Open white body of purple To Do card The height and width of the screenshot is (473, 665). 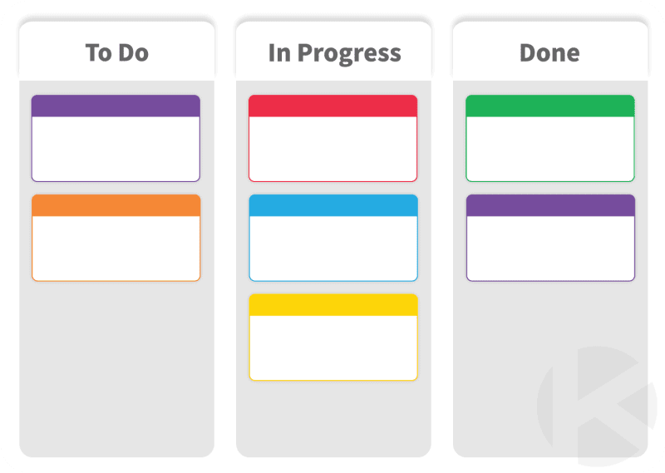pyautogui.click(x=116, y=148)
